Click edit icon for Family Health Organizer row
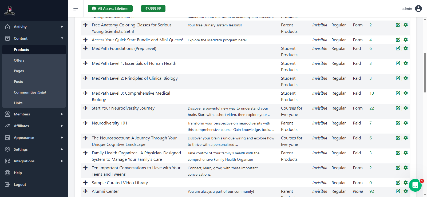This screenshot has width=427, height=197. pos(398,153)
